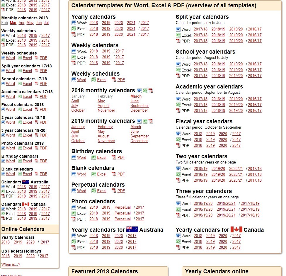
Task: Click the Word icon beside 2019 monthly calendars
Action: point(139,121)
